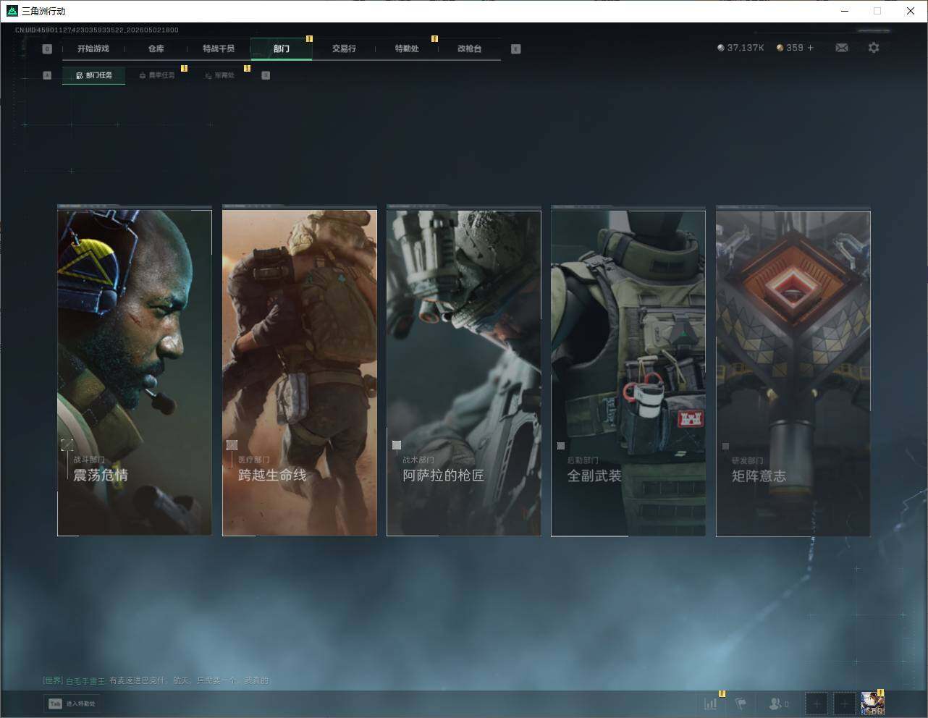
Task: Open the 特勤处 tab
Action: (407, 49)
